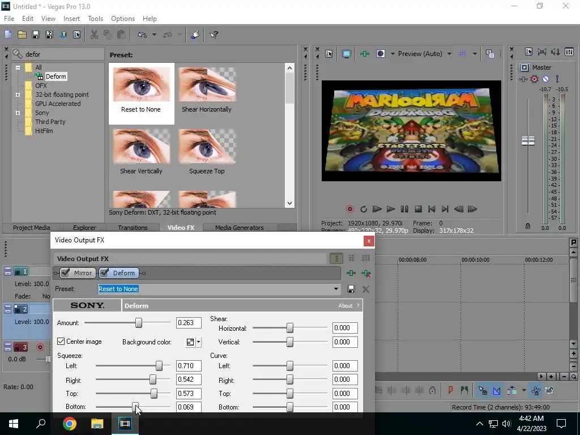
Task: Select the HitFilm folder in the tree
Action: pos(44,131)
